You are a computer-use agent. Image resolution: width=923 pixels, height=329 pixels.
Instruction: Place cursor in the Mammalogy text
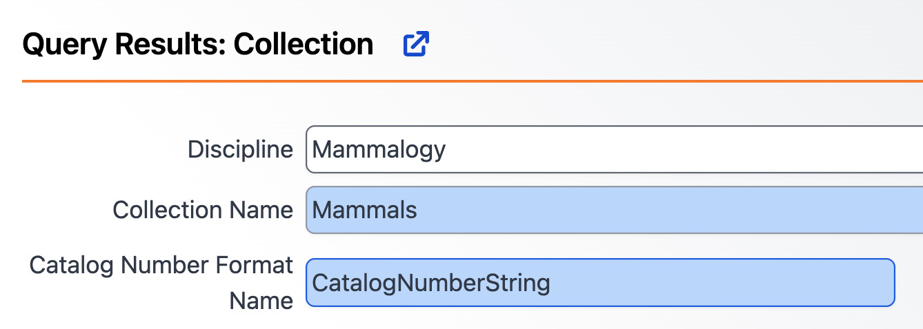(x=379, y=149)
